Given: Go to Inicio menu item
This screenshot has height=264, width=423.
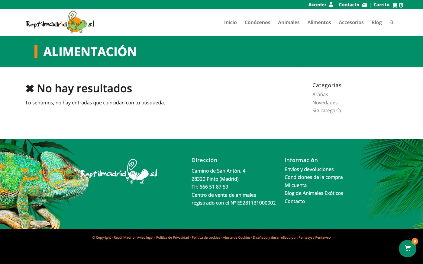Looking at the screenshot, I should click(x=230, y=22).
